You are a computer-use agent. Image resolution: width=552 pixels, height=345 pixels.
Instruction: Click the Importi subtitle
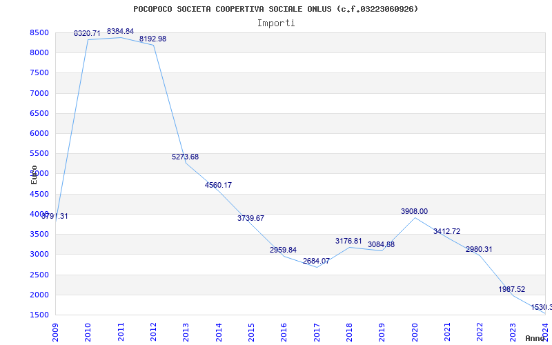(276, 23)
